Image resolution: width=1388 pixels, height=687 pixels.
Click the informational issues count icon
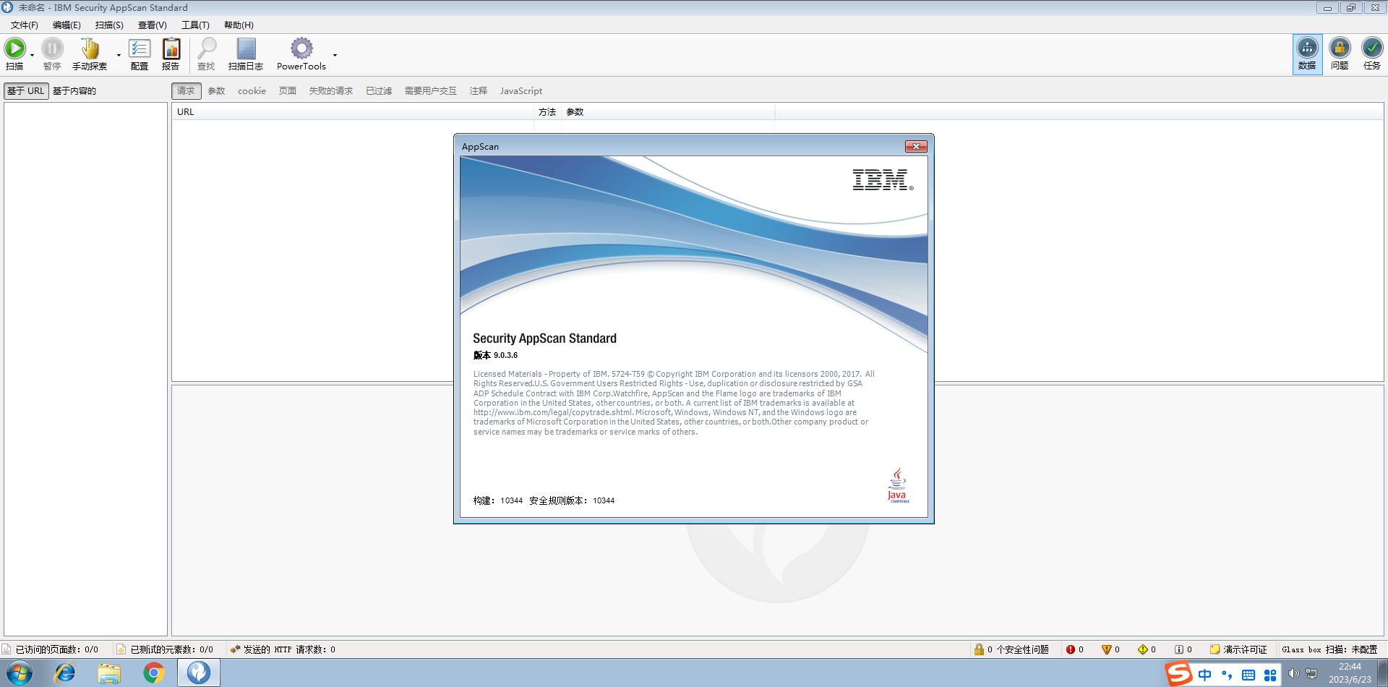pyautogui.click(x=1179, y=649)
